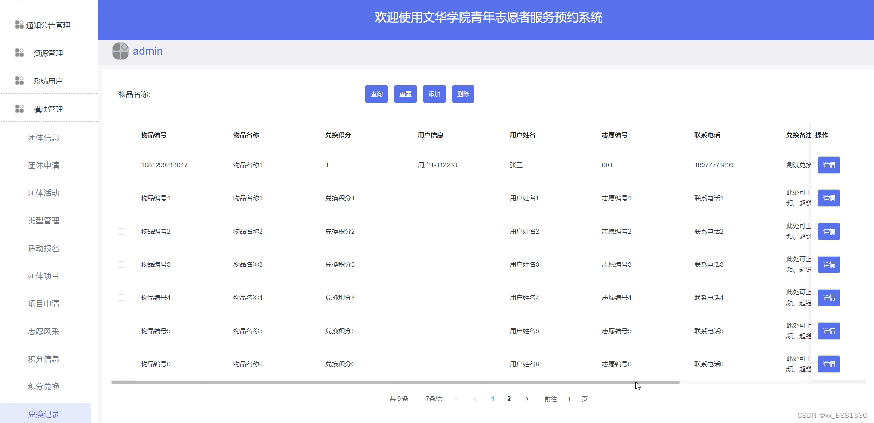Open 详情 for 物品编号1 row
The width and height of the screenshot is (874, 423).
pos(829,198)
